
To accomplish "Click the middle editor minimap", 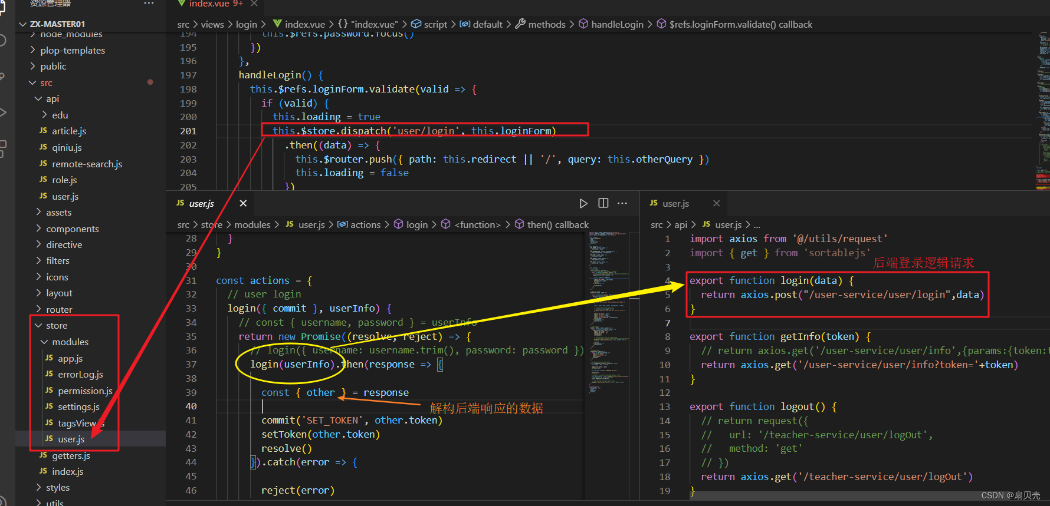I will pyautogui.click(x=608, y=312).
